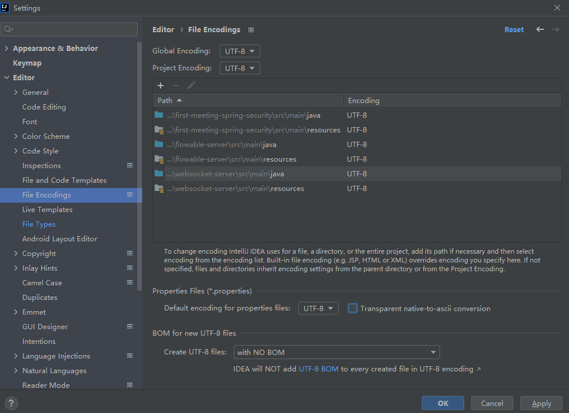Sort table by Path column header

165,101
